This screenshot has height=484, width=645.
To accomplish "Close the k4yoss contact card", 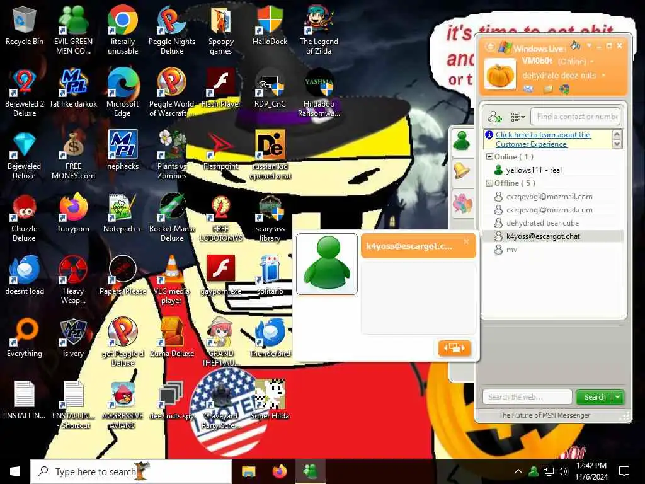I will (x=466, y=241).
